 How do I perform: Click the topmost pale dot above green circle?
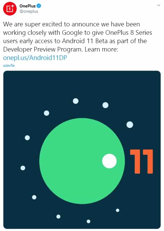[76, 101]
